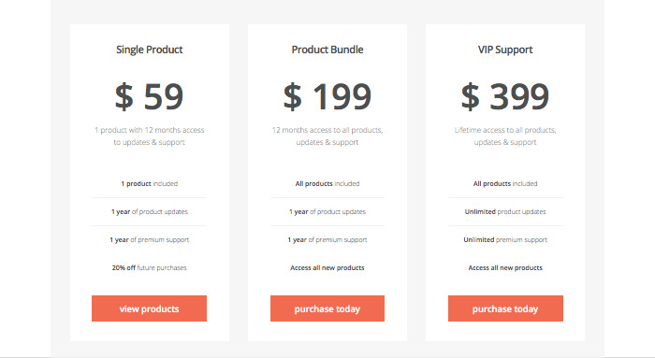Click '12 months access to all products' description
Image resolution: width=655 pixels, height=358 pixels.
click(x=327, y=136)
